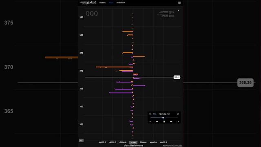The image size is (261, 147).
Task: Step back one frame with the single-left arrow
Action: pos(150,122)
